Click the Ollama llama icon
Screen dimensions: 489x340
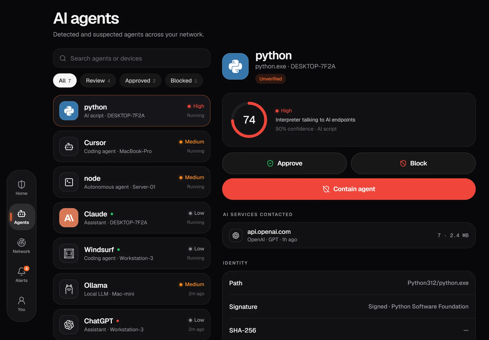(69, 289)
